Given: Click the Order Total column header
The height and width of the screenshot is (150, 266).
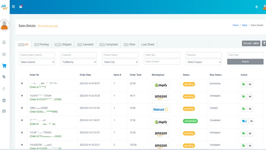Looking at the screenshot, I should [x=136, y=75].
